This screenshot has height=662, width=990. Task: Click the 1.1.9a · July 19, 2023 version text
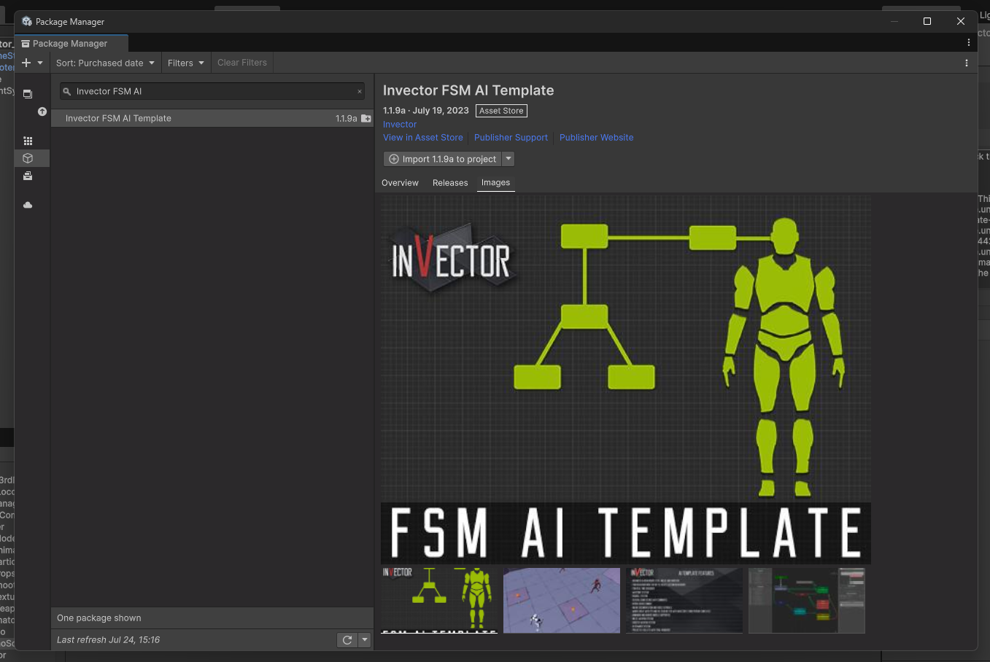(426, 111)
